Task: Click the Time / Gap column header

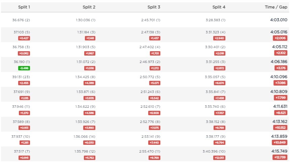Action: pyautogui.click(x=277, y=7)
